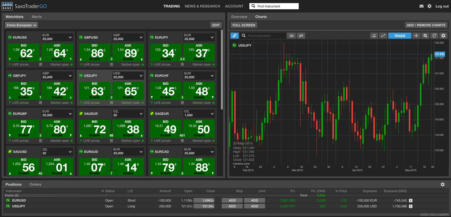Expand the Forex (2) positions group

(12, 195)
